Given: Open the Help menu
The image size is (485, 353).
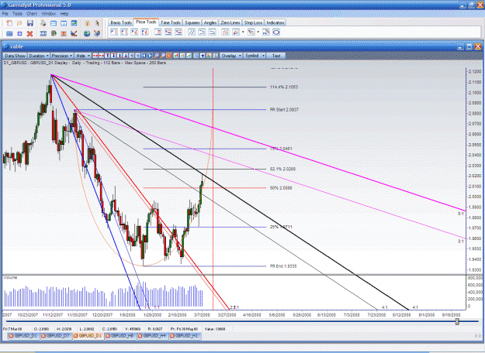Looking at the screenshot, I should 64,14.
